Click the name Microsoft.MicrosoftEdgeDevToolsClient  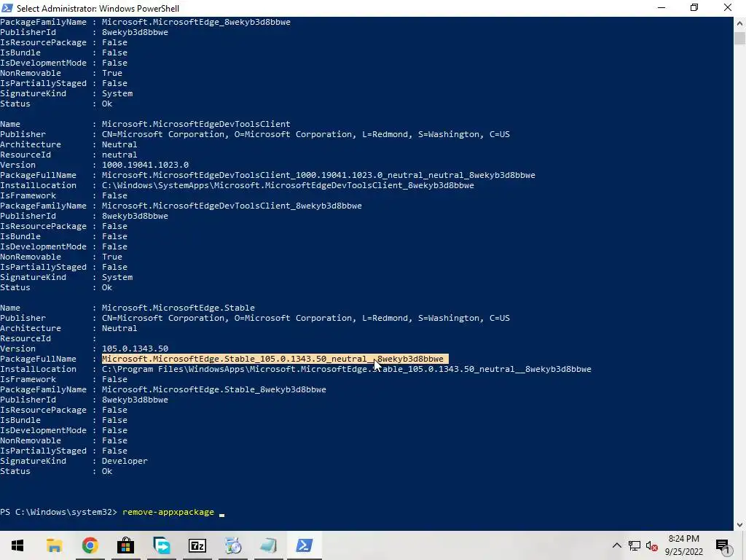[x=196, y=124]
